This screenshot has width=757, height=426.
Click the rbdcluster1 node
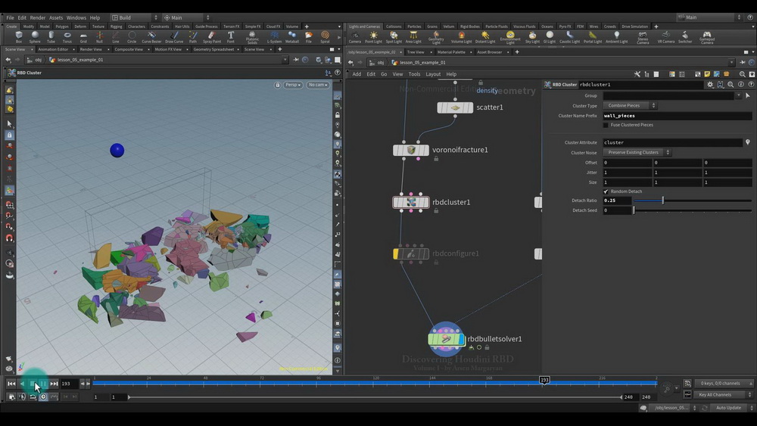(x=411, y=202)
